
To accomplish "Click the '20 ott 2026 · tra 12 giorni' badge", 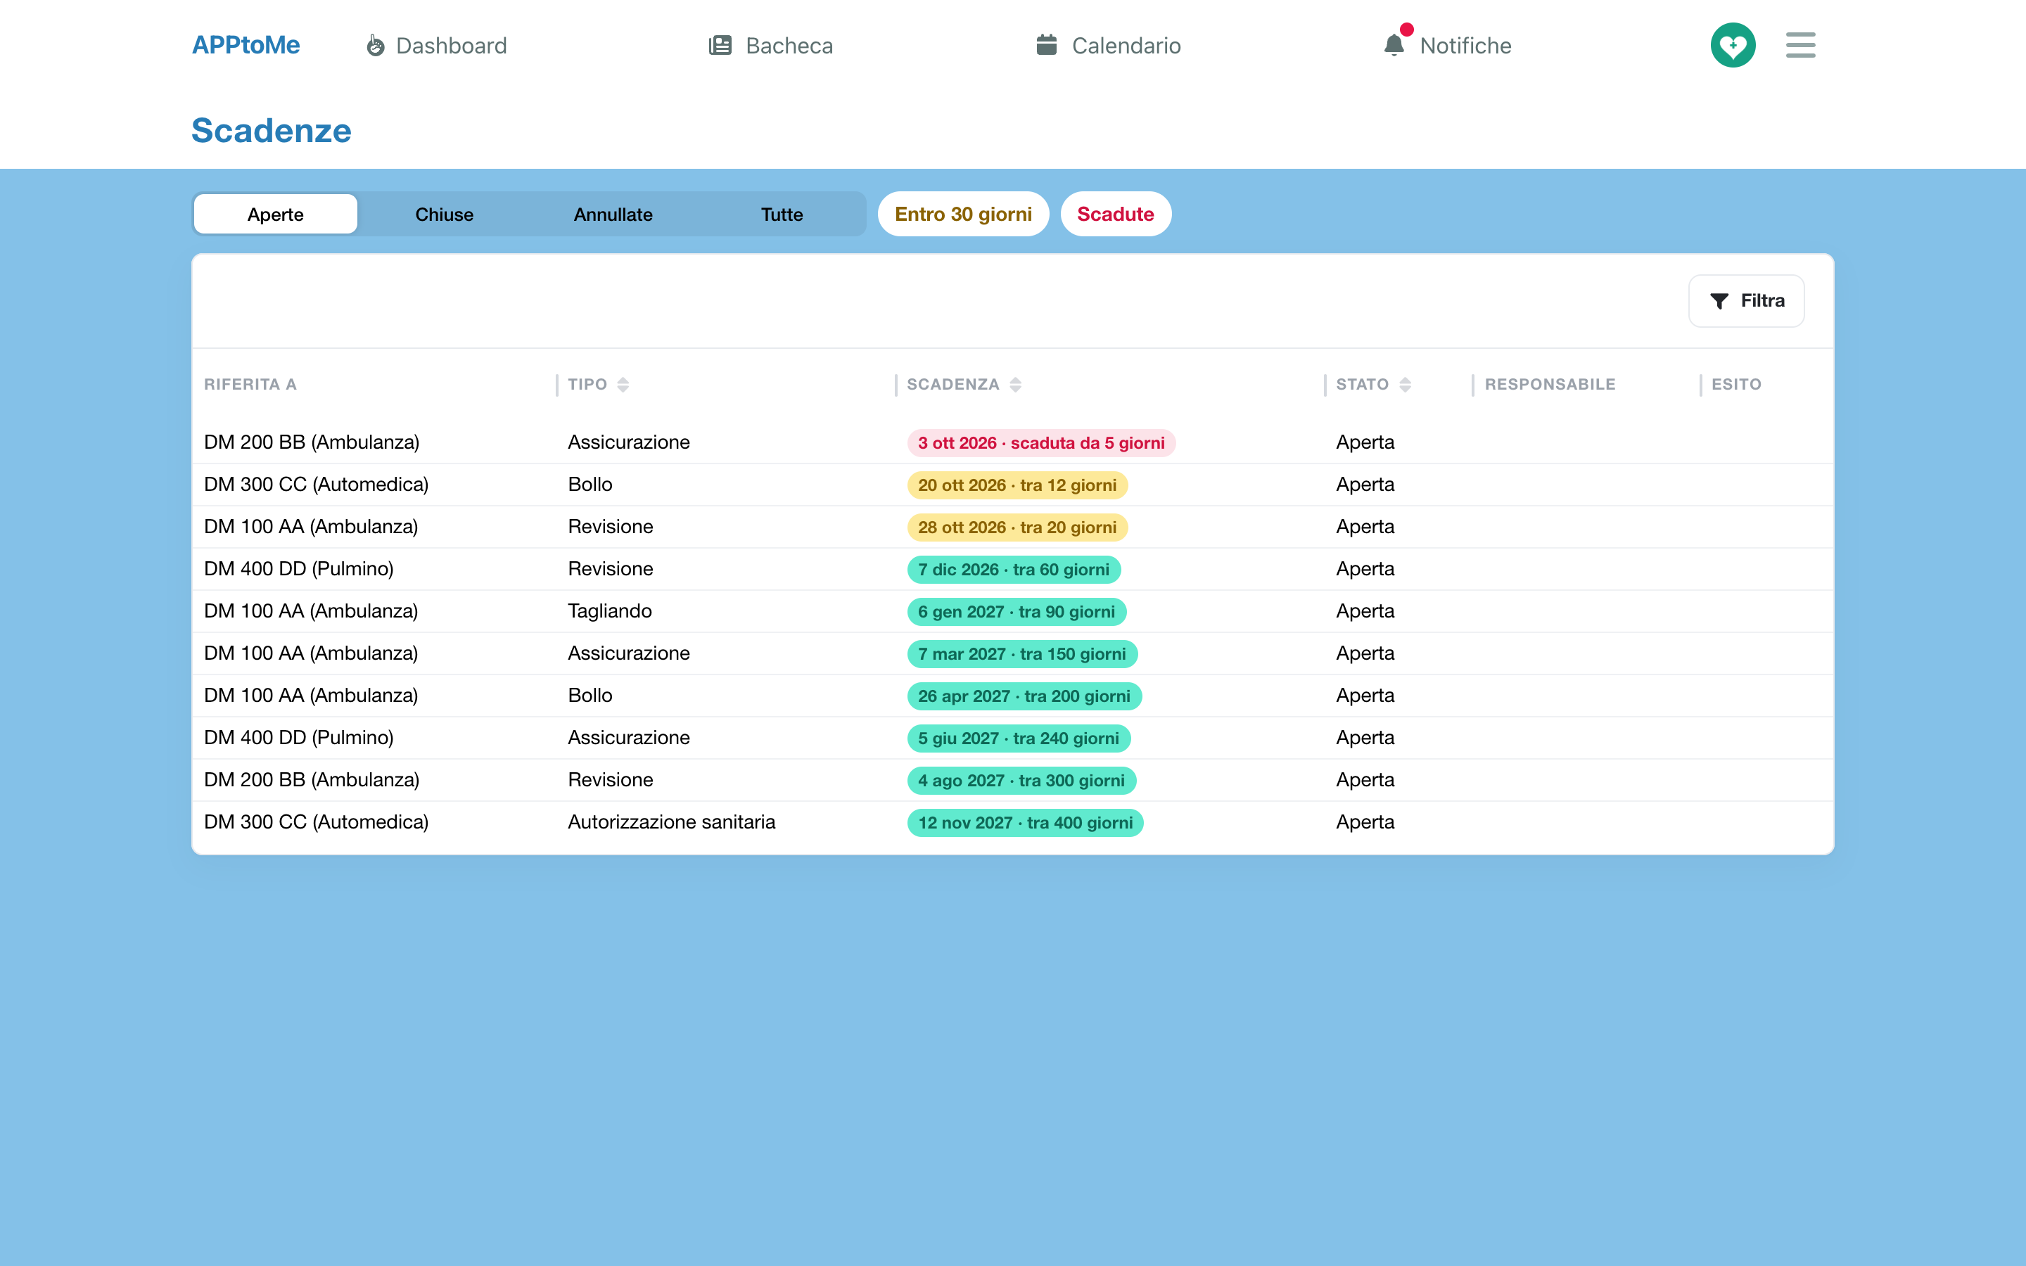I will pos(1017,485).
